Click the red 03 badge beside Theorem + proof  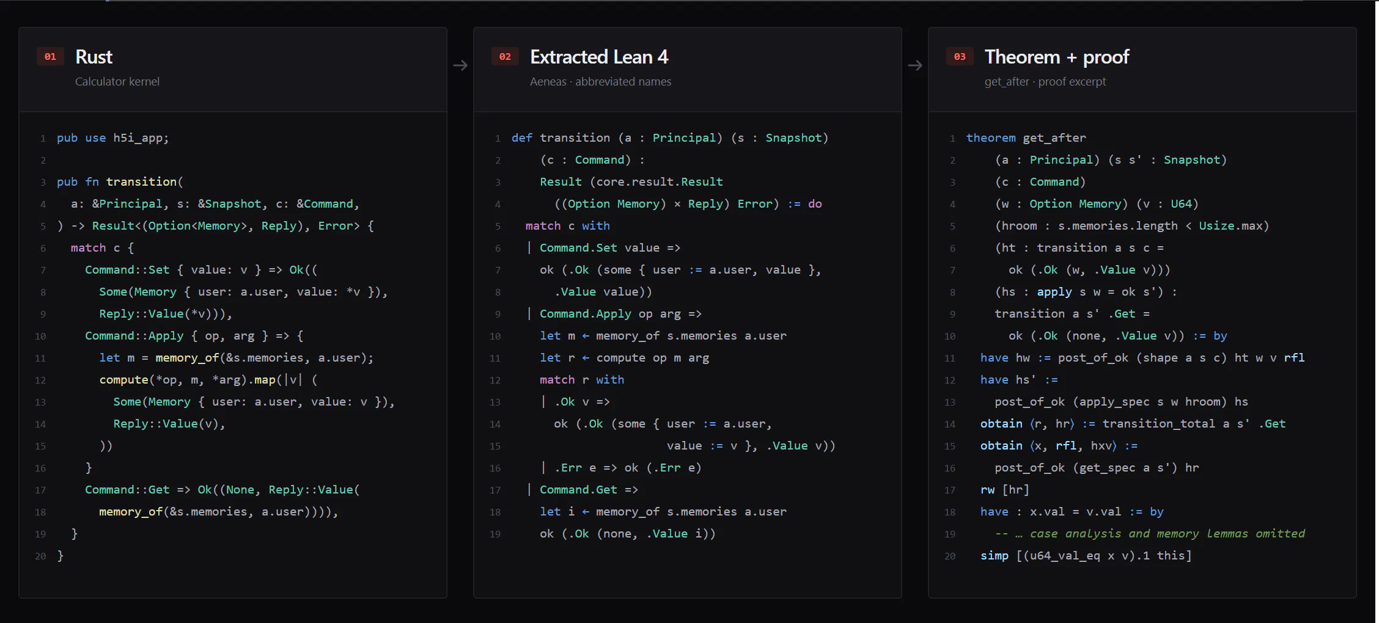(x=960, y=57)
